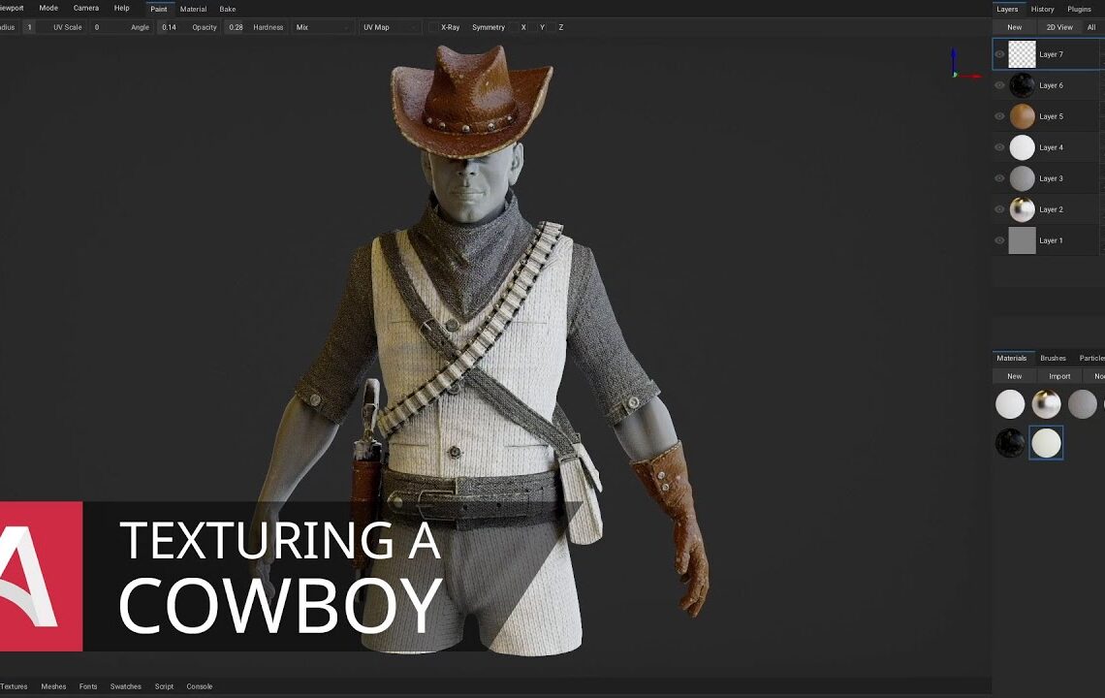The height and width of the screenshot is (698, 1105).
Task: Open Layer 2's sphere thumbnail
Action: [x=1022, y=209]
